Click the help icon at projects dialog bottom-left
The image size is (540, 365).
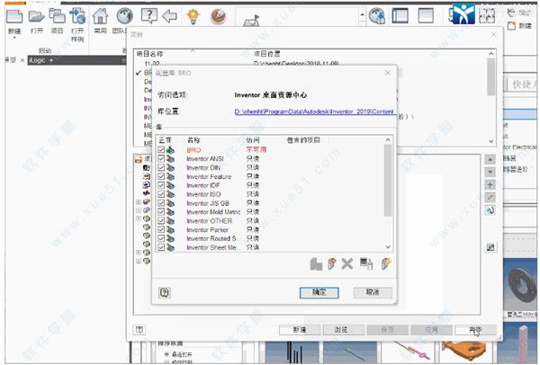[x=139, y=330]
